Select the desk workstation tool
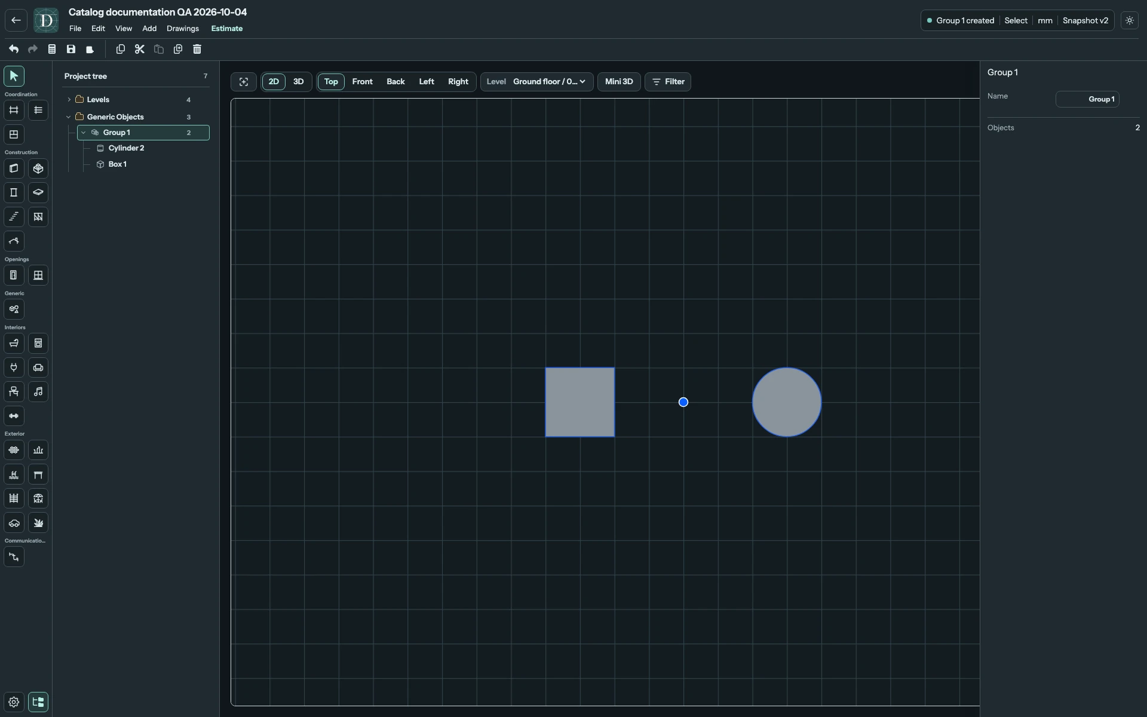The image size is (1147, 717). tap(14, 392)
